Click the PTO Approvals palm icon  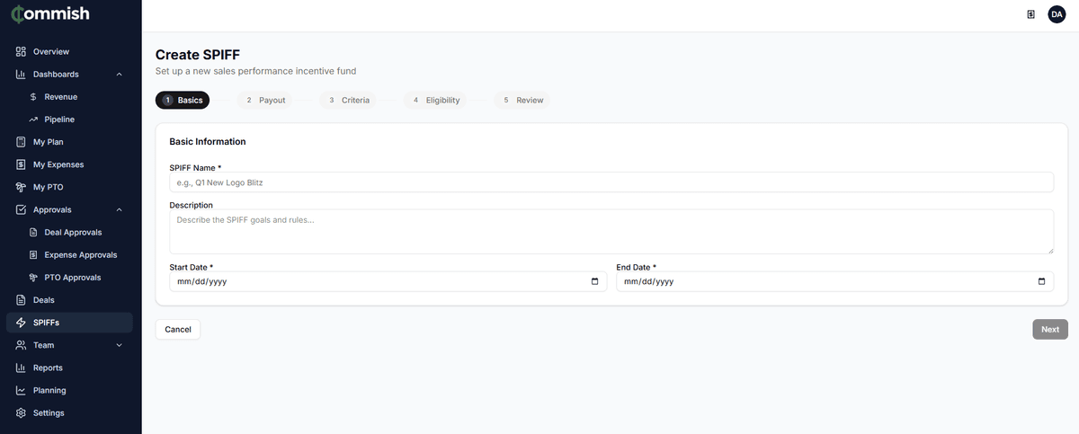click(32, 278)
